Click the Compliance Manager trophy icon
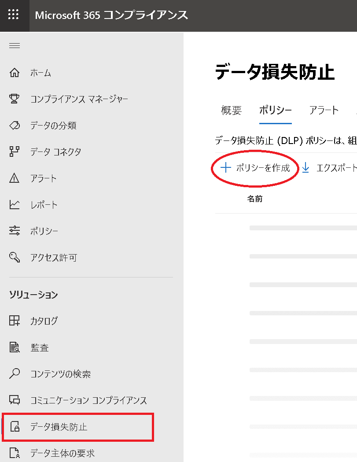The height and width of the screenshot is (462, 357). click(15, 99)
